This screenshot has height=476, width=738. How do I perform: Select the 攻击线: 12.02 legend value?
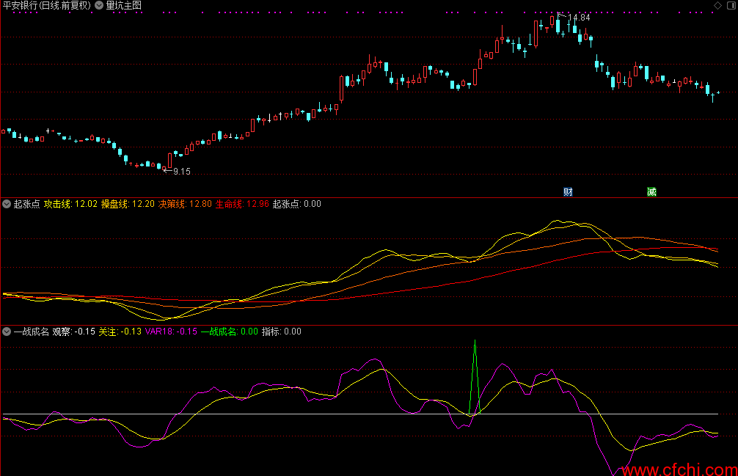coord(70,204)
